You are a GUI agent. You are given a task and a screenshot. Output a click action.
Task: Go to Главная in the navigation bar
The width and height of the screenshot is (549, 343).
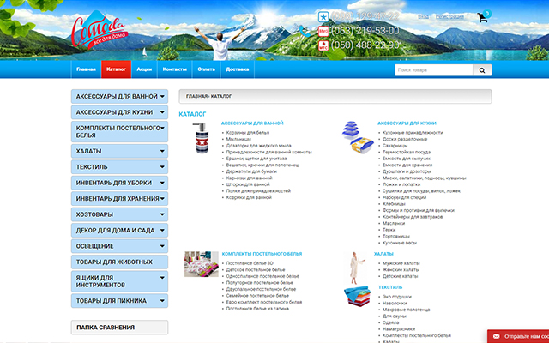[x=86, y=69]
